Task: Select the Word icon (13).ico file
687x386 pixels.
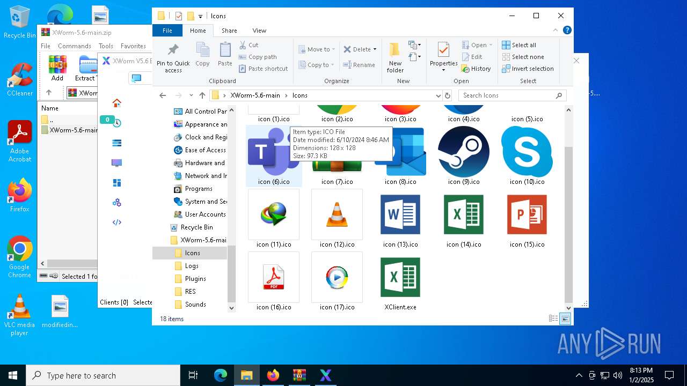Action: pyautogui.click(x=400, y=219)
